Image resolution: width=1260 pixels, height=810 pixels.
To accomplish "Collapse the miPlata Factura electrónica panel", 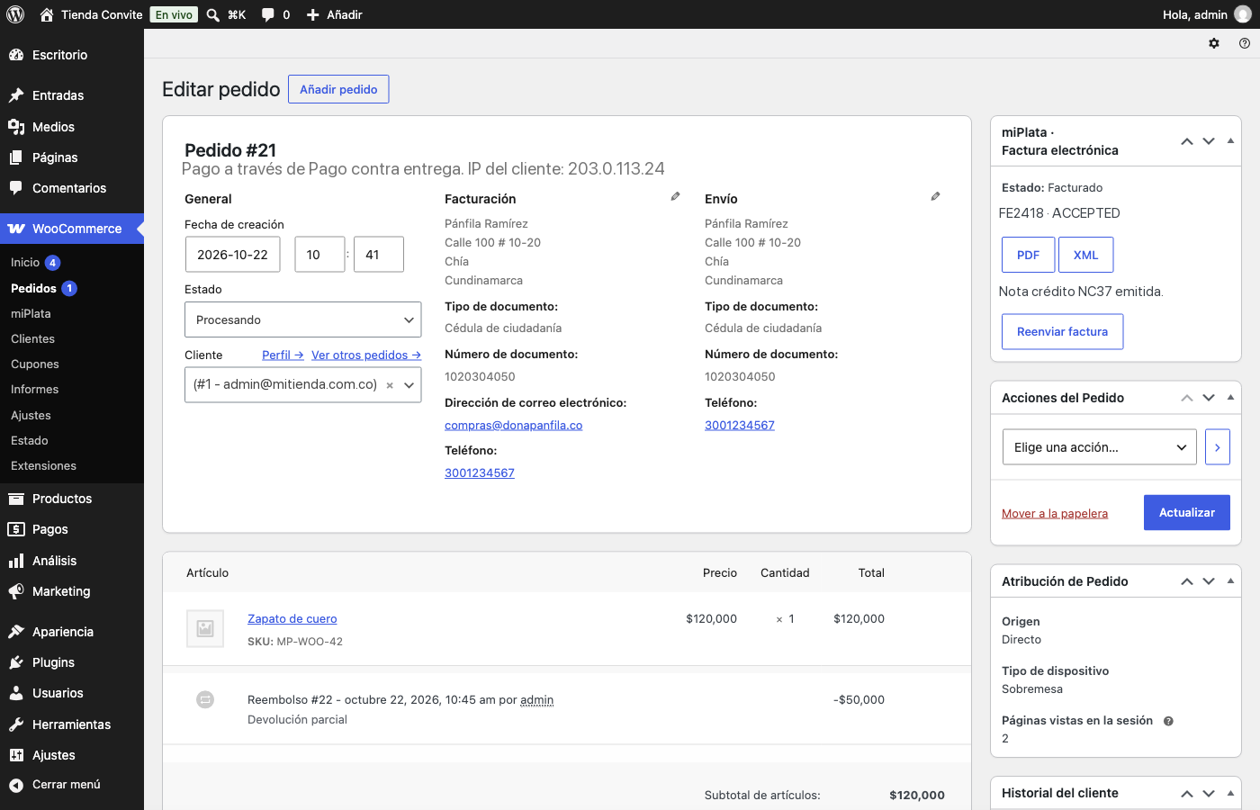I will (1230, 141).
